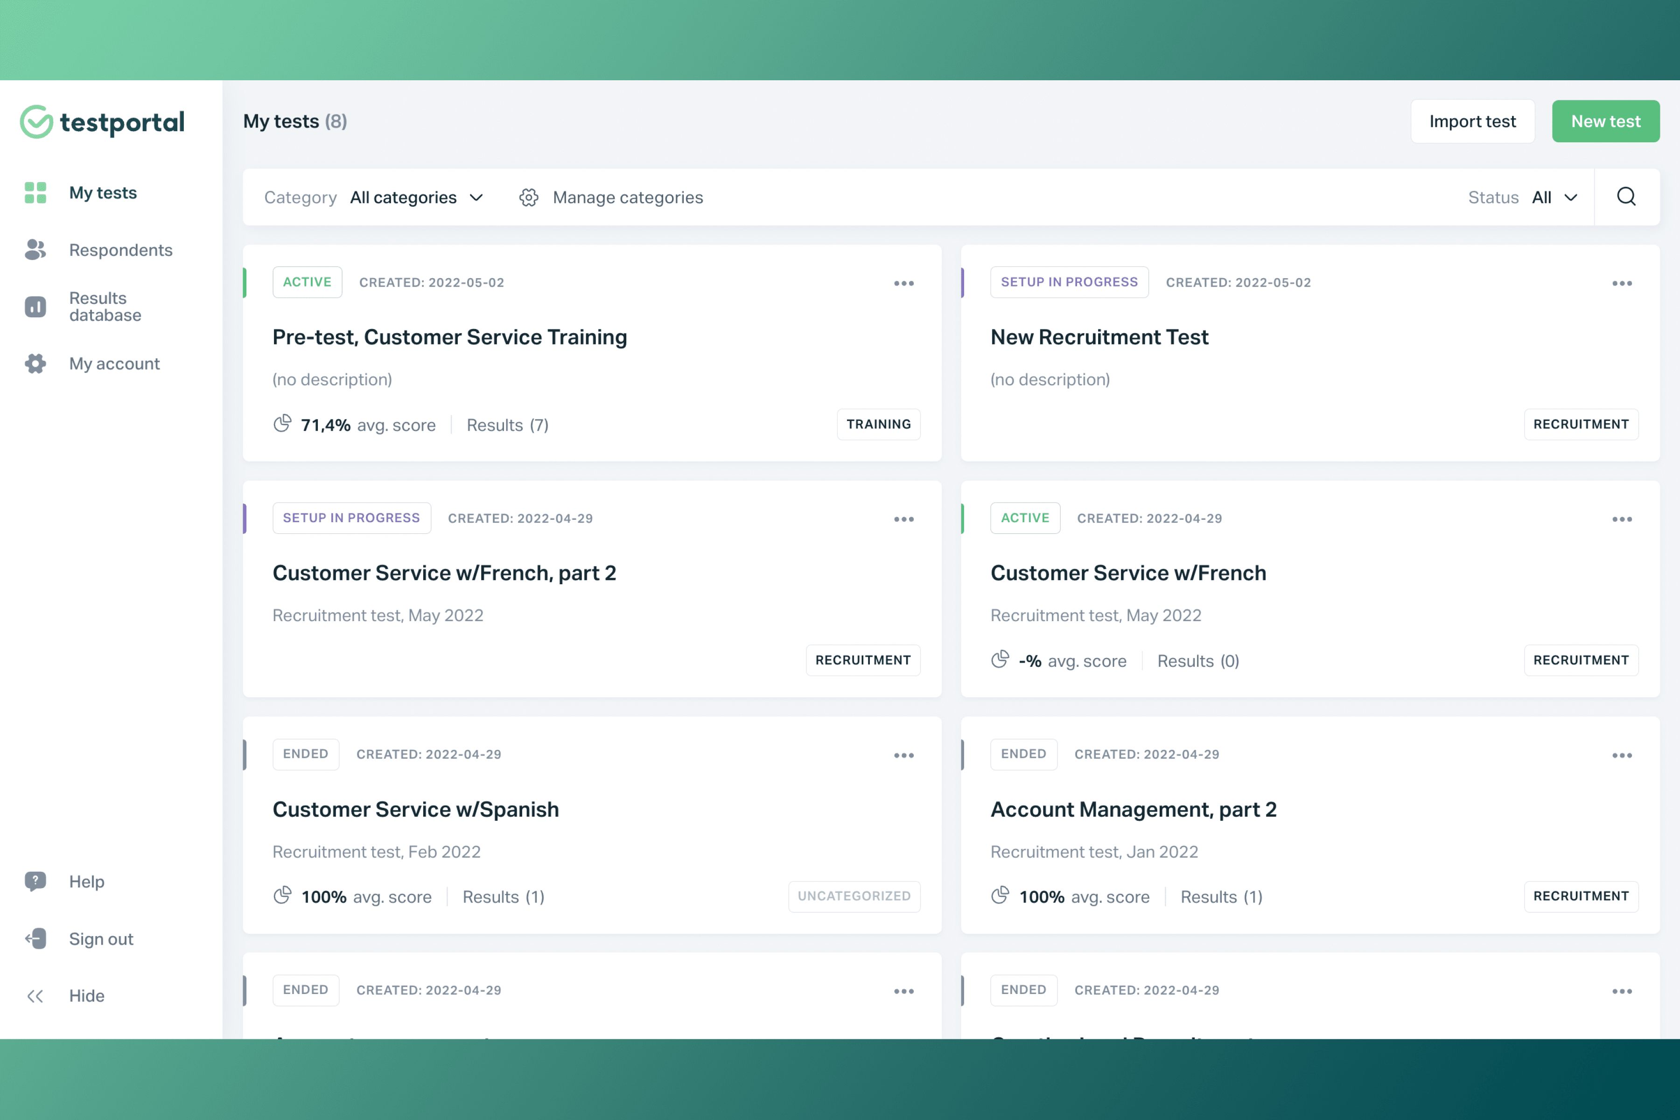
Task: Open test search via magnifier icon
Action: coord(1626,197)
